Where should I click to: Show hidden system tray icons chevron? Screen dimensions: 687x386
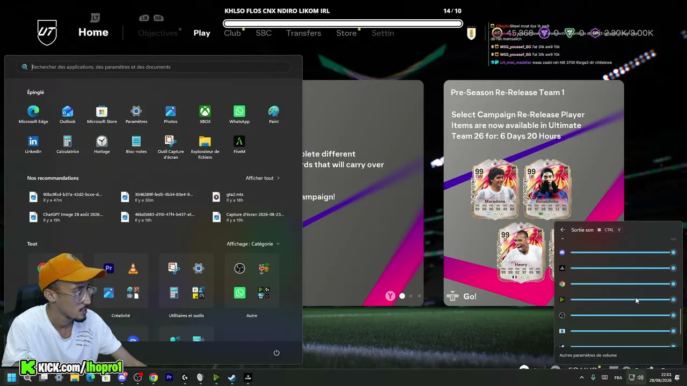tap(581, 377)
